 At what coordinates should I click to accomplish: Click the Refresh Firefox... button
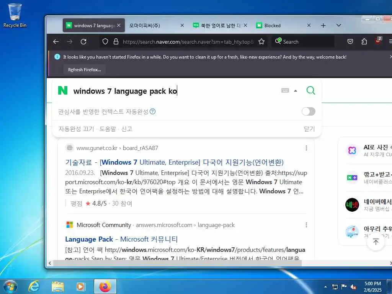(85, 70)
